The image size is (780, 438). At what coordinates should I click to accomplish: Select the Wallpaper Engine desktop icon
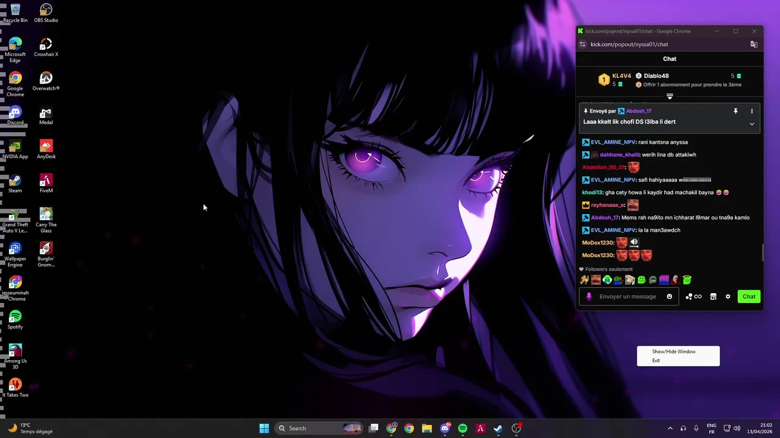(15, 254)
